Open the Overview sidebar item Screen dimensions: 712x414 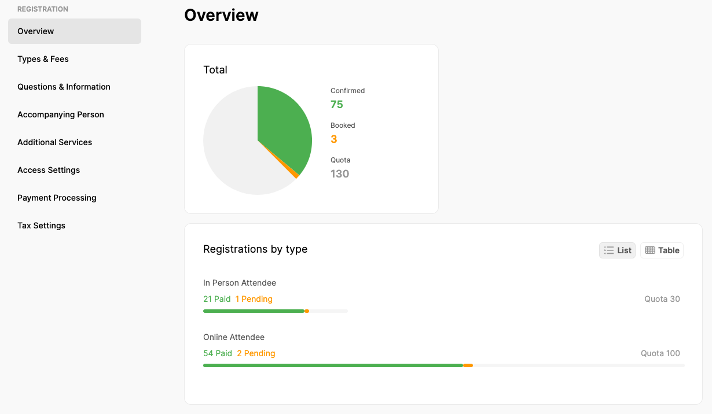click(x=75, y=31)
